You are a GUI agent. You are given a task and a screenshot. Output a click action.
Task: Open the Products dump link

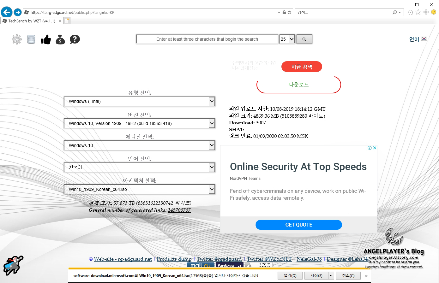click(x=174, y=259)
